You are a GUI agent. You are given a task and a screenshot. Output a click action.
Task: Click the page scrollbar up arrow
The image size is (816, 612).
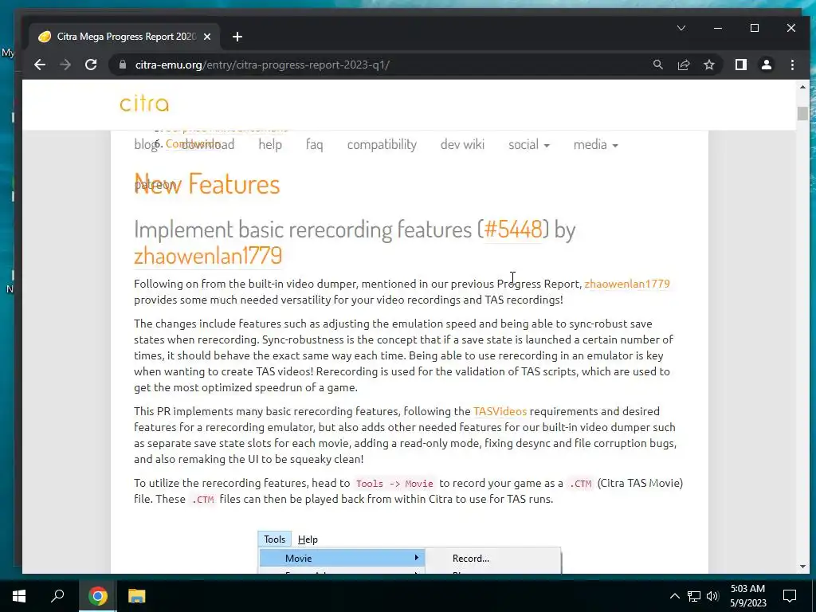pos(802,87)
